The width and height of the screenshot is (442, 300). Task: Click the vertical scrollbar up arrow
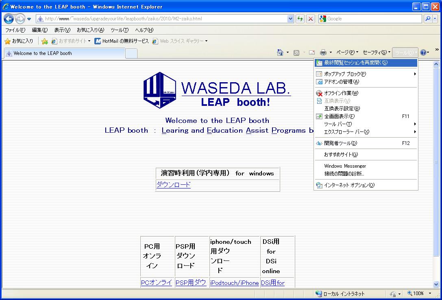coord(436,64)
